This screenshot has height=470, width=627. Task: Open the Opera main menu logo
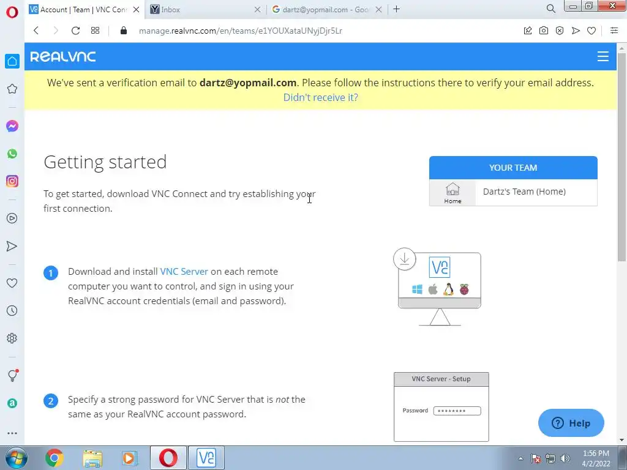12,12
